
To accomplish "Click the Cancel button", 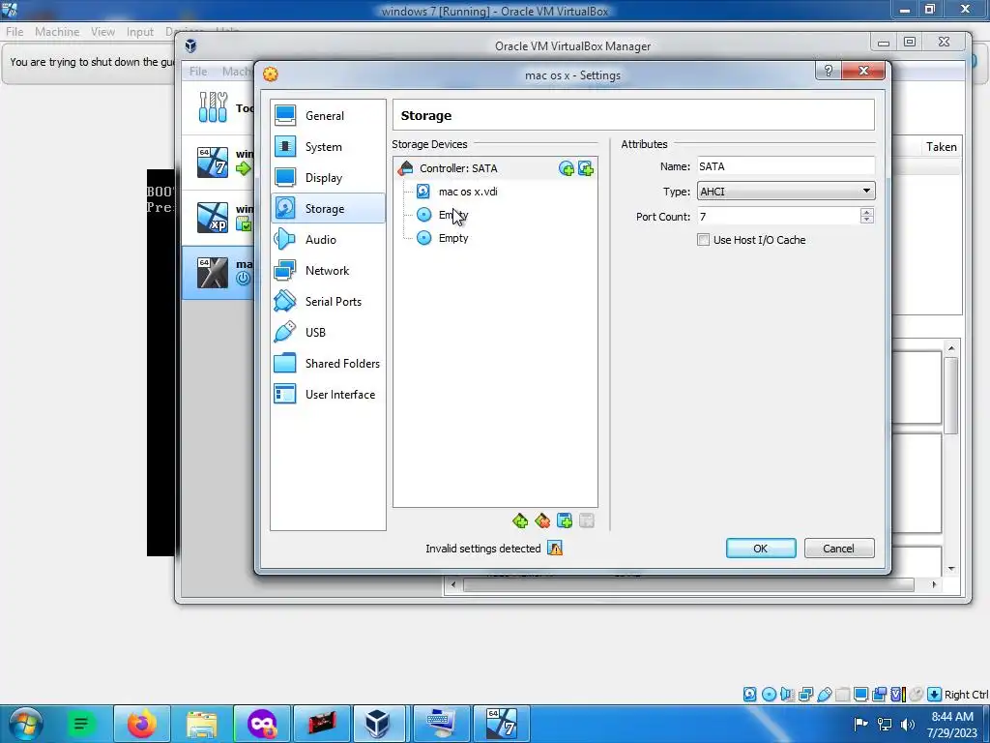I will coord(839,549).
